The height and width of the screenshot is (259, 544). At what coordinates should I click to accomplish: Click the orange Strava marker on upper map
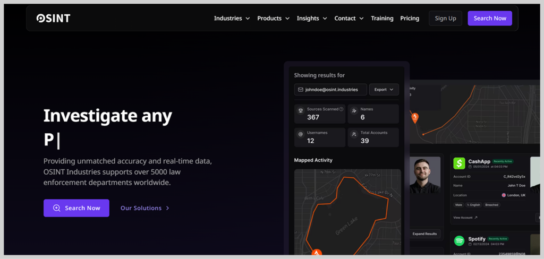415,117
